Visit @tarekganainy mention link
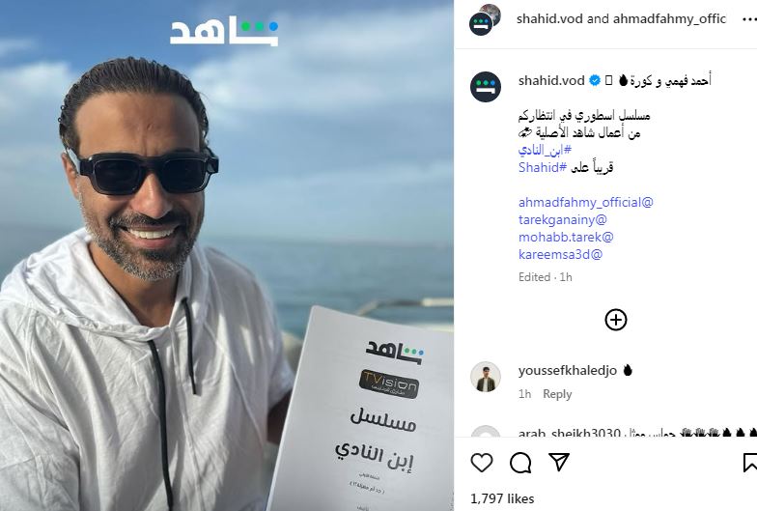This screenshot has width=757, height=511. point(562,219)
